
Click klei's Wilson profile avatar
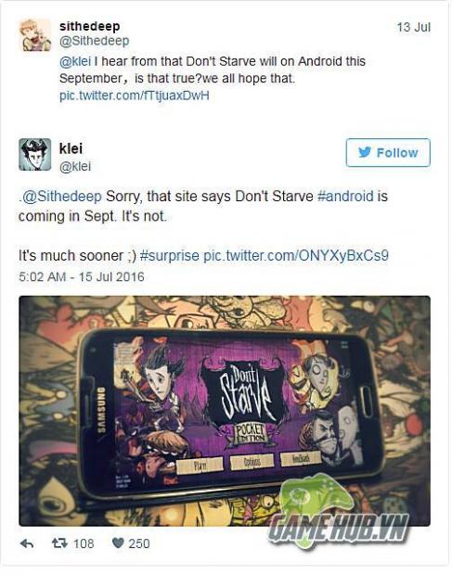pyautogui.click(x=35, y=154)
